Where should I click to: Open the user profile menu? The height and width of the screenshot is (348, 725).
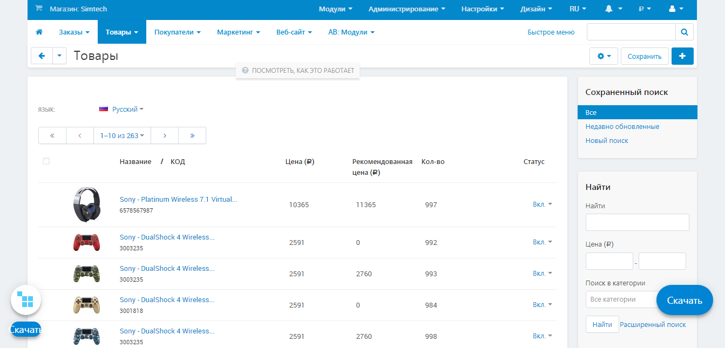pyautogui.click(x=676, y=9)
